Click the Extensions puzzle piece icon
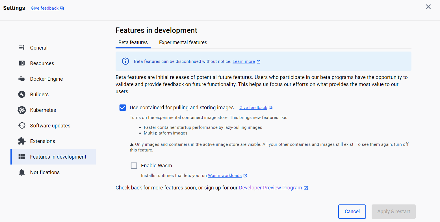 22,141
